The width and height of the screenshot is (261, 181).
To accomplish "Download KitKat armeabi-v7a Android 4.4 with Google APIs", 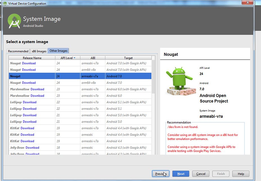I will [27, 128].
